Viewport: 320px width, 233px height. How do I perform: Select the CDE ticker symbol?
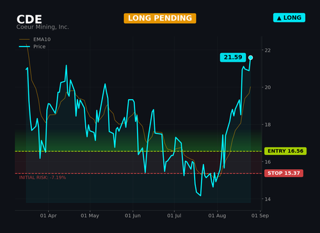pos(29,20)
